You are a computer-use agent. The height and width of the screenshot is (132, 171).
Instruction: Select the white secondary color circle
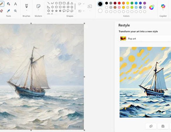[100, 11]
